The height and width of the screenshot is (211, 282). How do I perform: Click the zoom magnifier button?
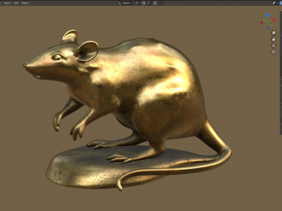tap(274, 33)
